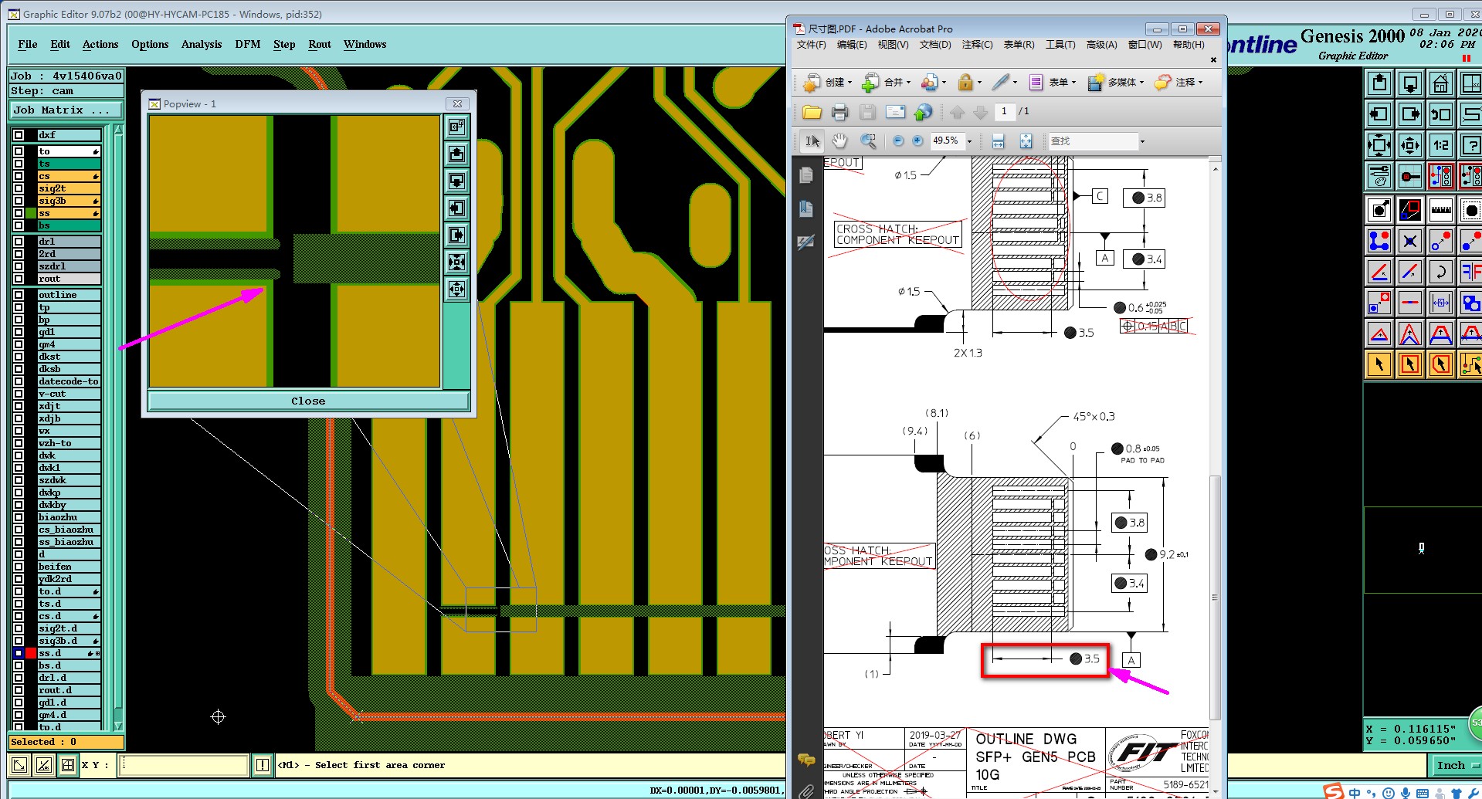Expand the 注释 (Comment) dropdown
Image resolution: width=1482 pixels, height=799 pixels.
pos(1200,83)
